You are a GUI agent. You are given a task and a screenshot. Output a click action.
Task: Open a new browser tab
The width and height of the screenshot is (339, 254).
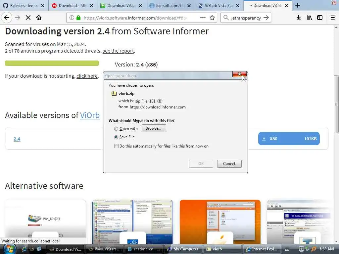pyautogui.click(x=298, y=5)
